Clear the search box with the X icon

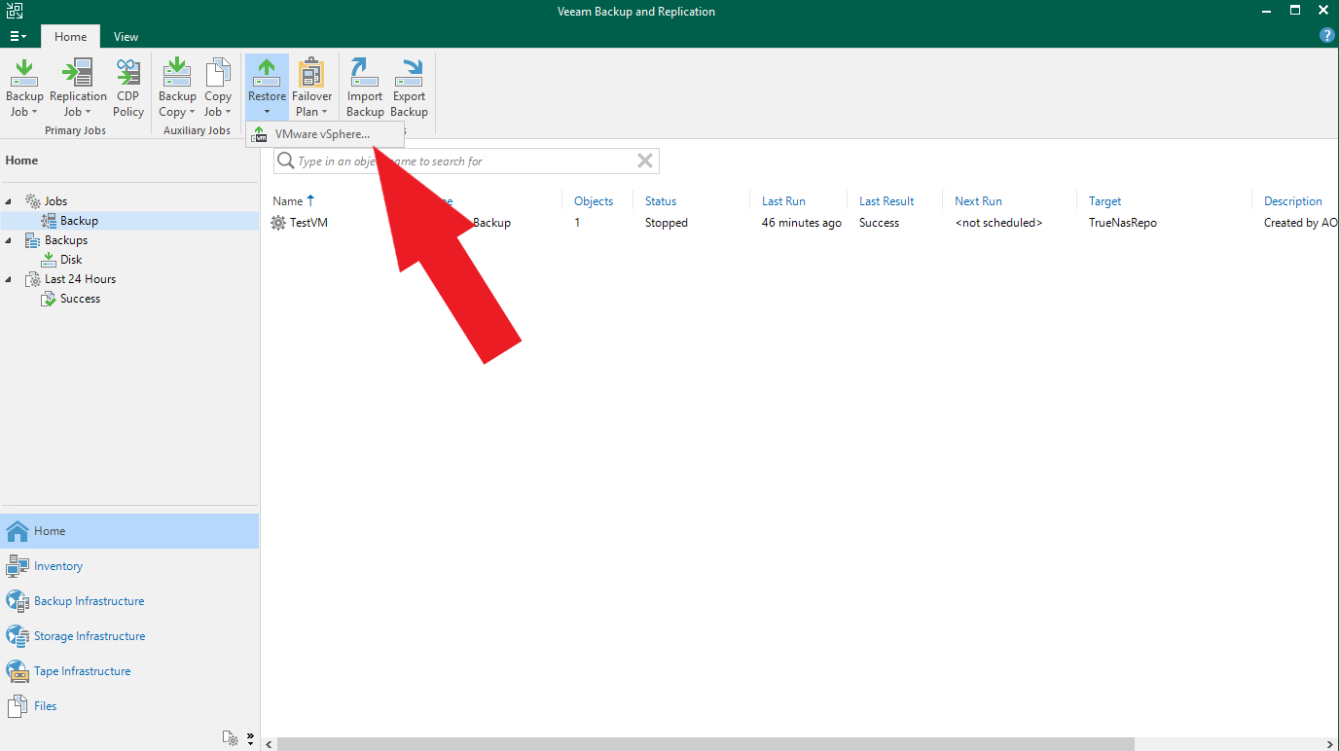click(x=644, y=161)
